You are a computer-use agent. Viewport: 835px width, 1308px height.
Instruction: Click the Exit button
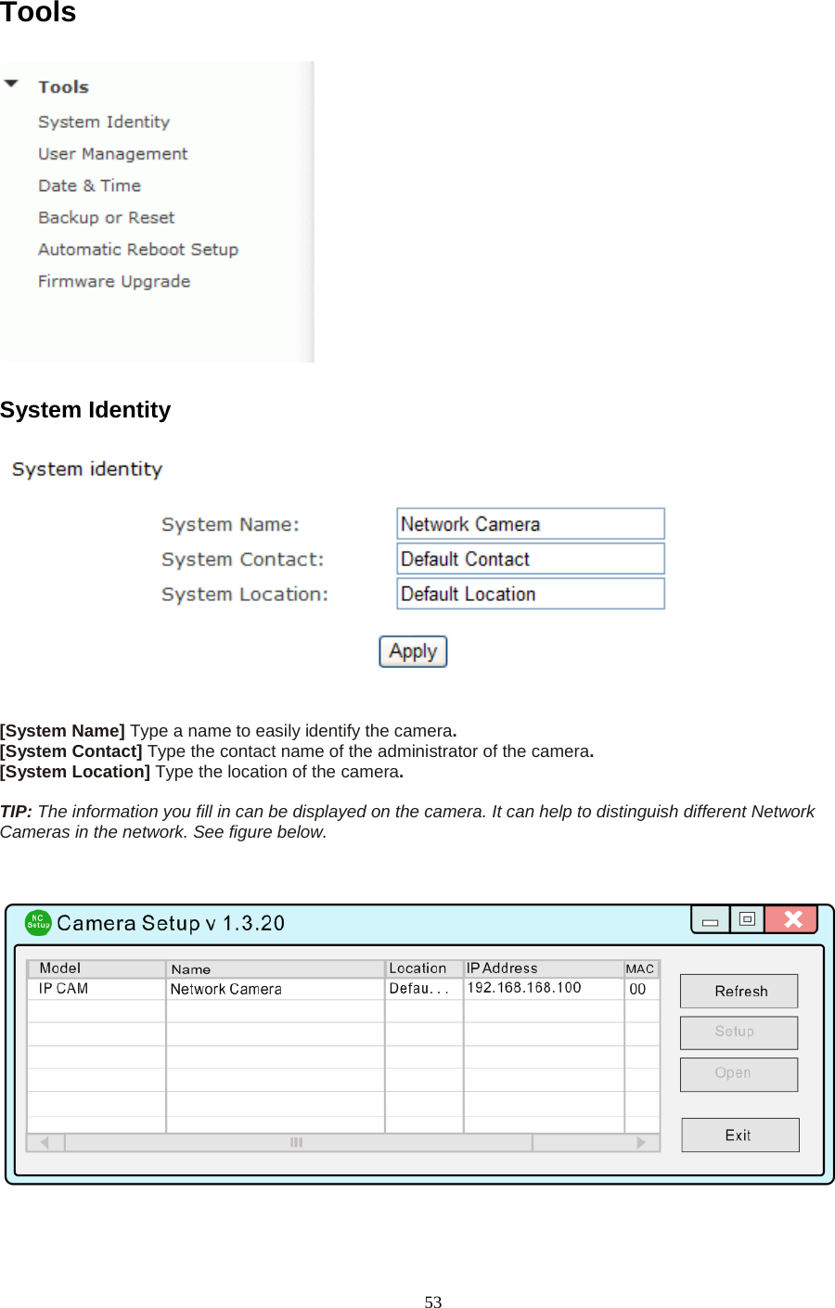point(739,1135)
